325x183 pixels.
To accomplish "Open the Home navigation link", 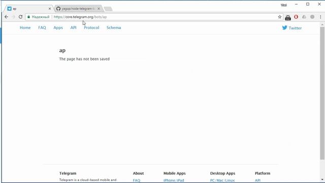I will [x=25, y=27].
